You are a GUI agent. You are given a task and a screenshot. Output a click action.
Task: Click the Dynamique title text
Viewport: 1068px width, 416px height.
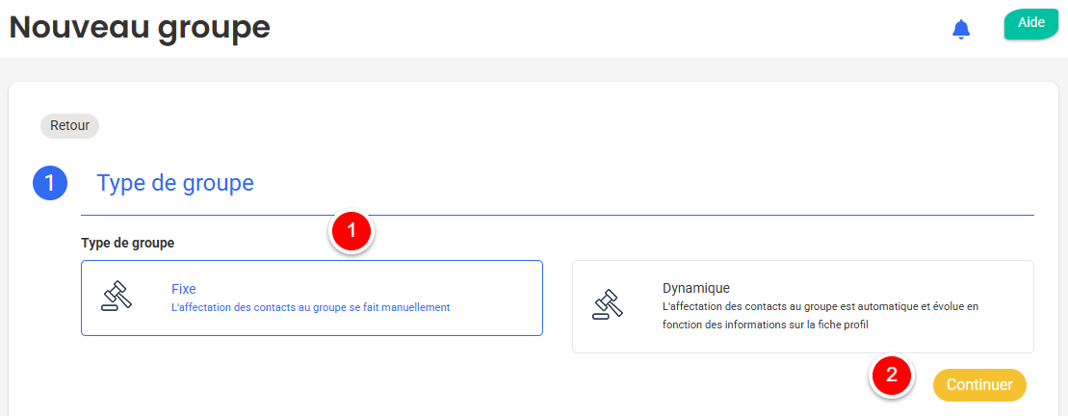(x=695, y=288)
